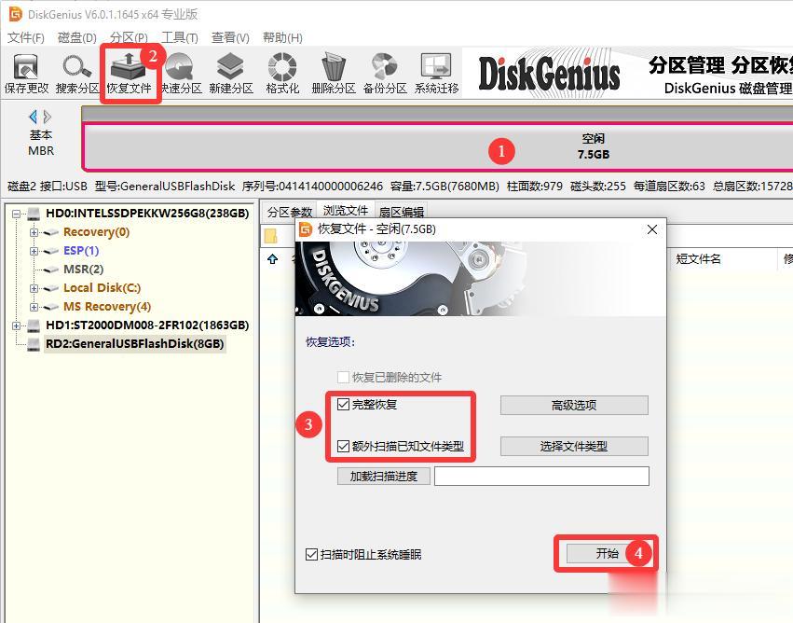Close the 恢复文件 dialog
This screenshot has width=793, height=623.
(x=652, y=229)
